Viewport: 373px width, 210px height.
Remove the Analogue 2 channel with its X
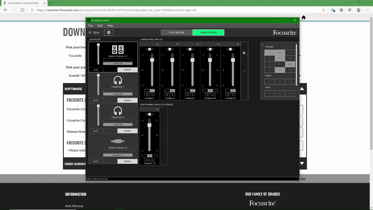177,44
